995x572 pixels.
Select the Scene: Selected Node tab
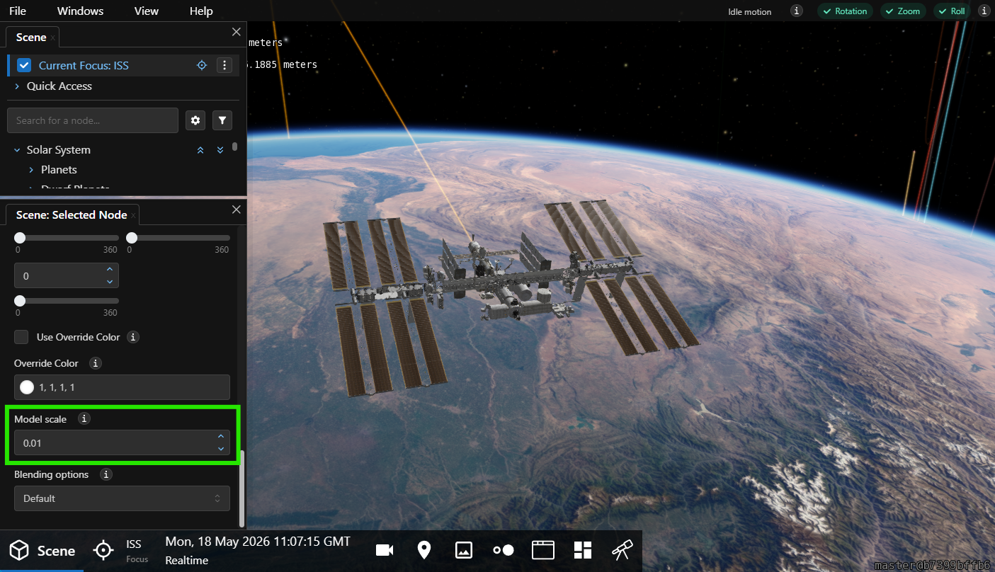(x=72, y=214)
